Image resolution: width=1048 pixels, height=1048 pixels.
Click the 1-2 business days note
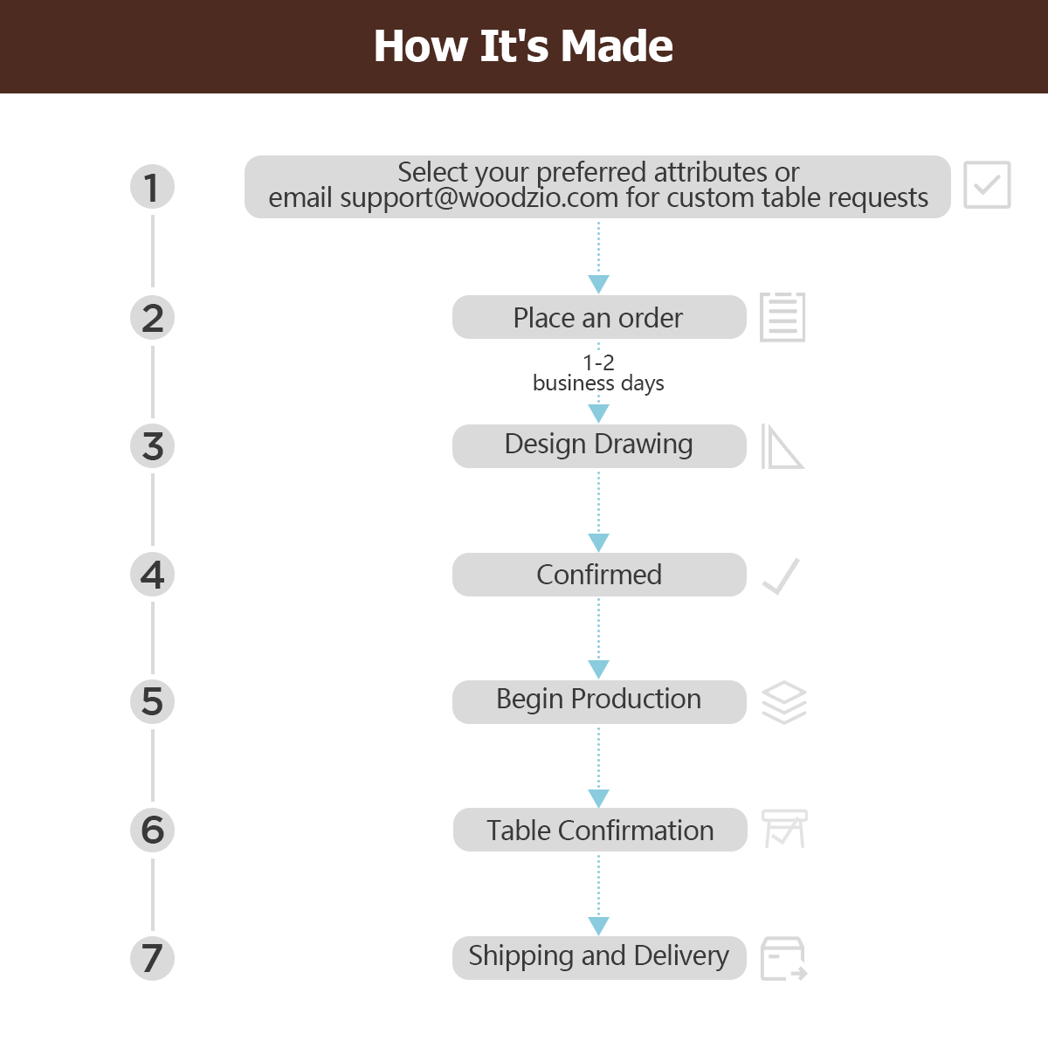coord(598,373)
